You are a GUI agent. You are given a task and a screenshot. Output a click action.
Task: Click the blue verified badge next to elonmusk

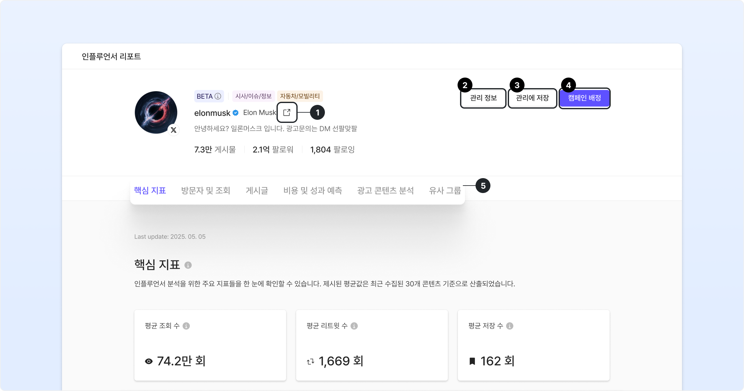click(x=236, y=113)
